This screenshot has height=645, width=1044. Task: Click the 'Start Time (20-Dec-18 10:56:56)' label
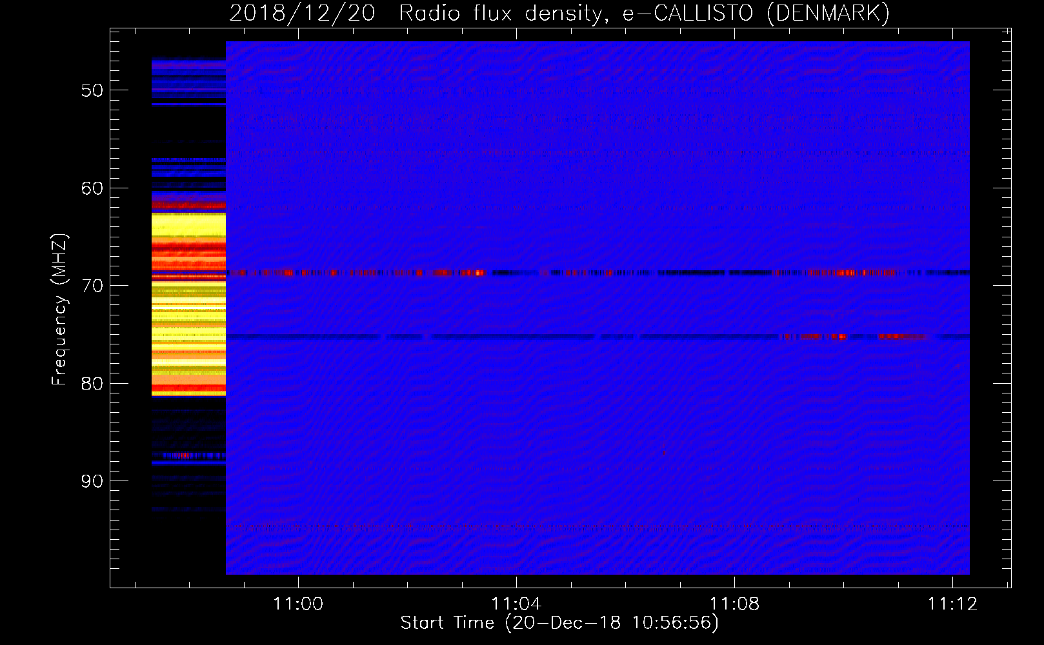[x=559, y=623]
